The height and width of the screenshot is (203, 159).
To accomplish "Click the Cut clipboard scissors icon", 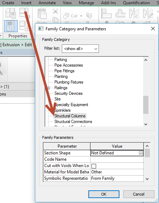I will tap(55, 11).
